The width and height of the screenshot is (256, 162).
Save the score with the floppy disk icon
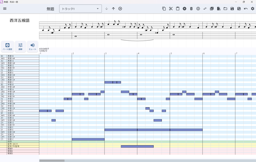pyautogui.click(x=232, y=9)
